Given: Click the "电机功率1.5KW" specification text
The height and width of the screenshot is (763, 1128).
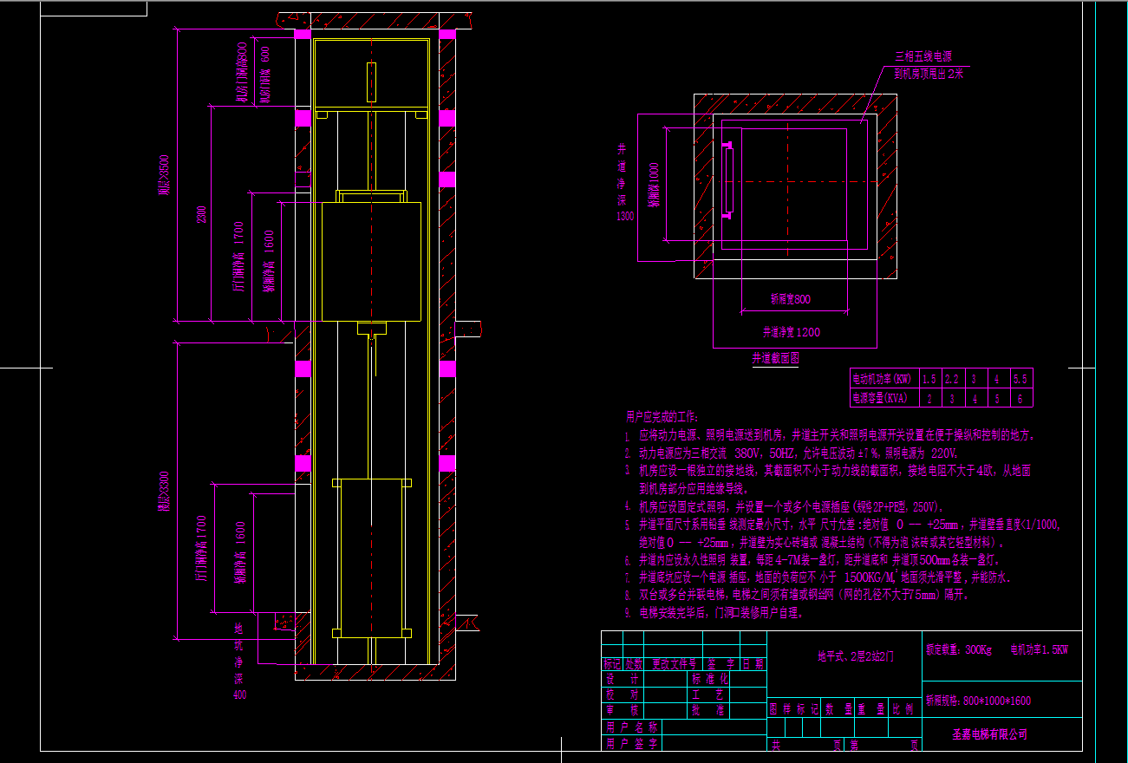Looking at the screenshot, I should (x=1040, y=649).
